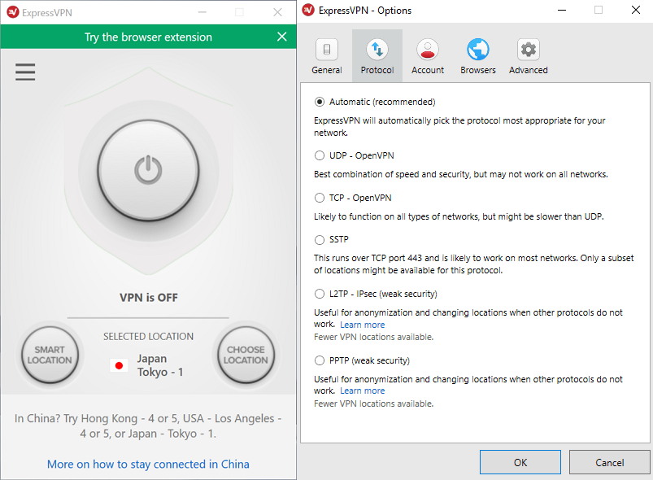
Task: Click the Japan flag icon
Action: [119, 365]
